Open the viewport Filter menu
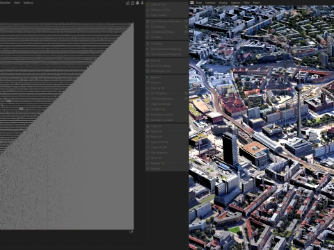The height and width of the screenshot is (250, 334). tap(246, 3)
